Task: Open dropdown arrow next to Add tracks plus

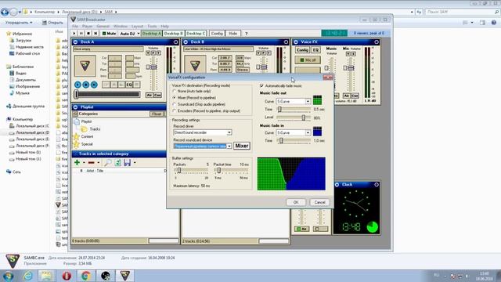Action: tap(84, 163)
